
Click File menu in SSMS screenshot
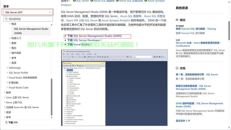pos(64,54)
